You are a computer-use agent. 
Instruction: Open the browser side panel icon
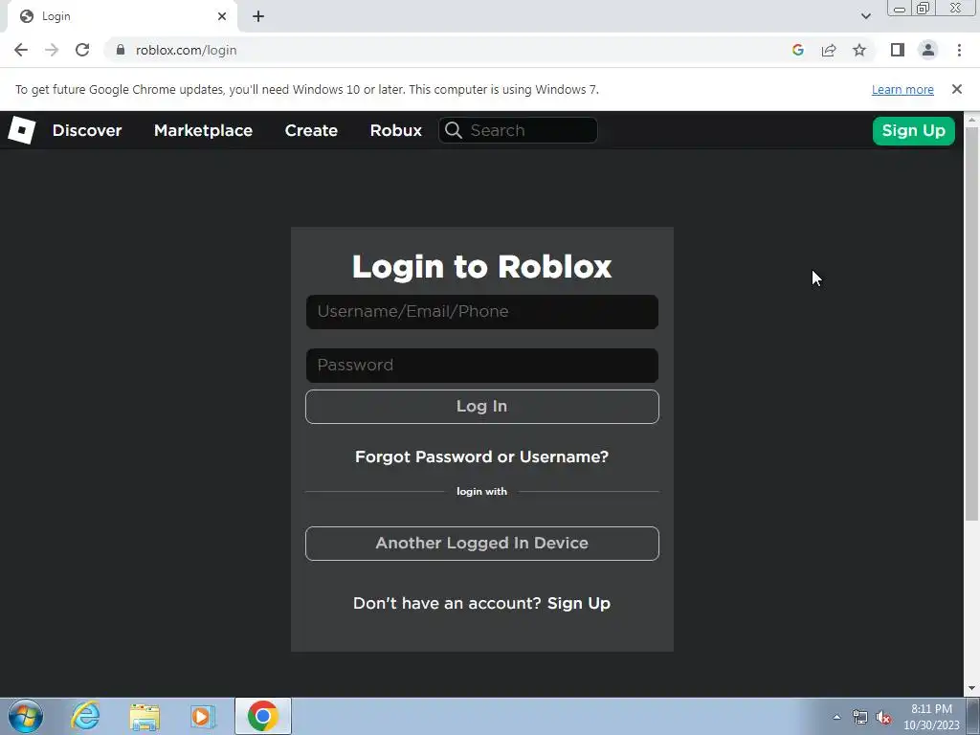pos(898,50)
